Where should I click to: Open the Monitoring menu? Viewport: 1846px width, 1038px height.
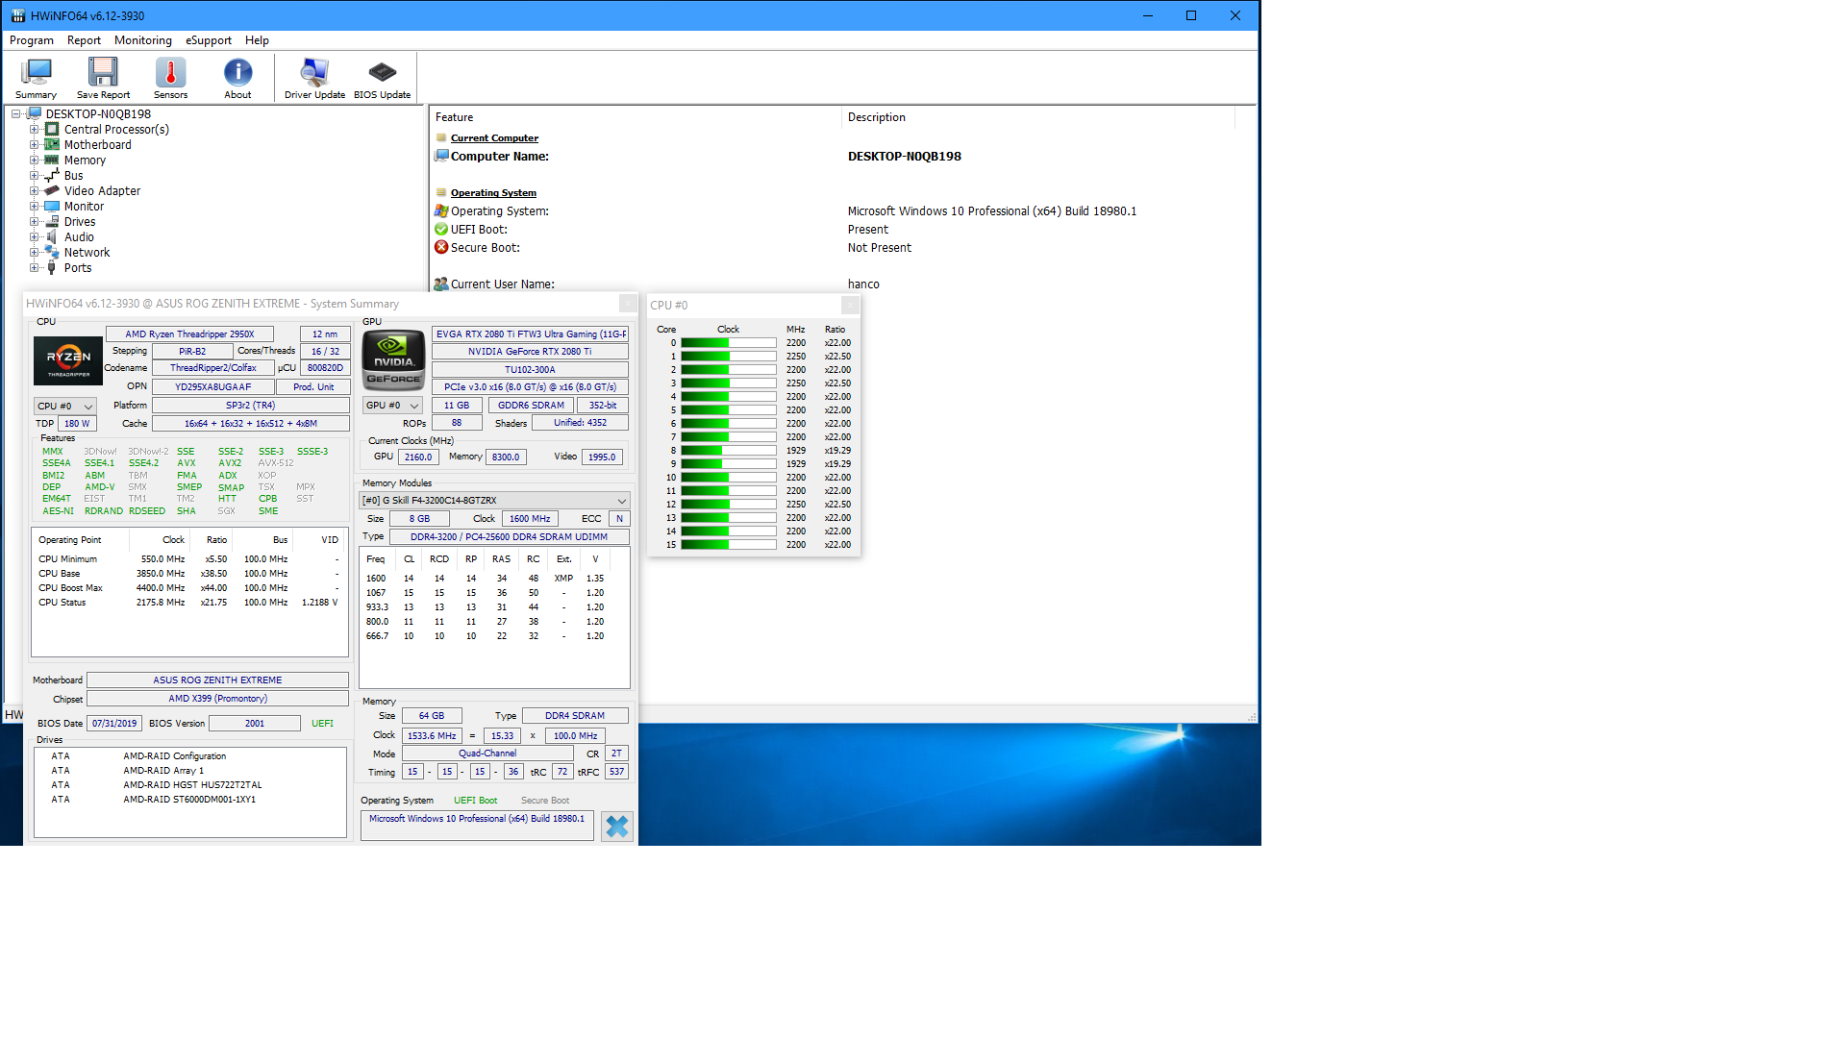tap(143, 40)
